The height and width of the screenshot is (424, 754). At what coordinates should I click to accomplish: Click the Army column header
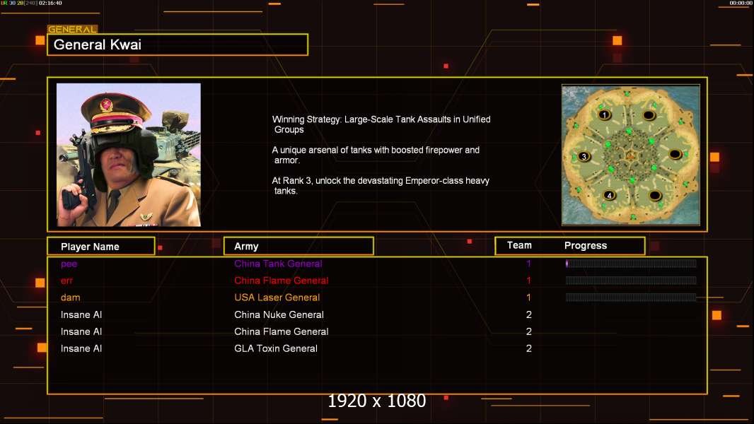[298, 247]
